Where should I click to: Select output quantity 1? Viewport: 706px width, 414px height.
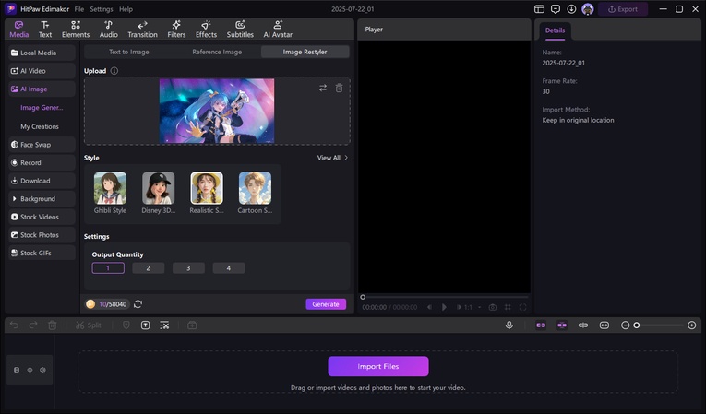[x=108, y=268]
